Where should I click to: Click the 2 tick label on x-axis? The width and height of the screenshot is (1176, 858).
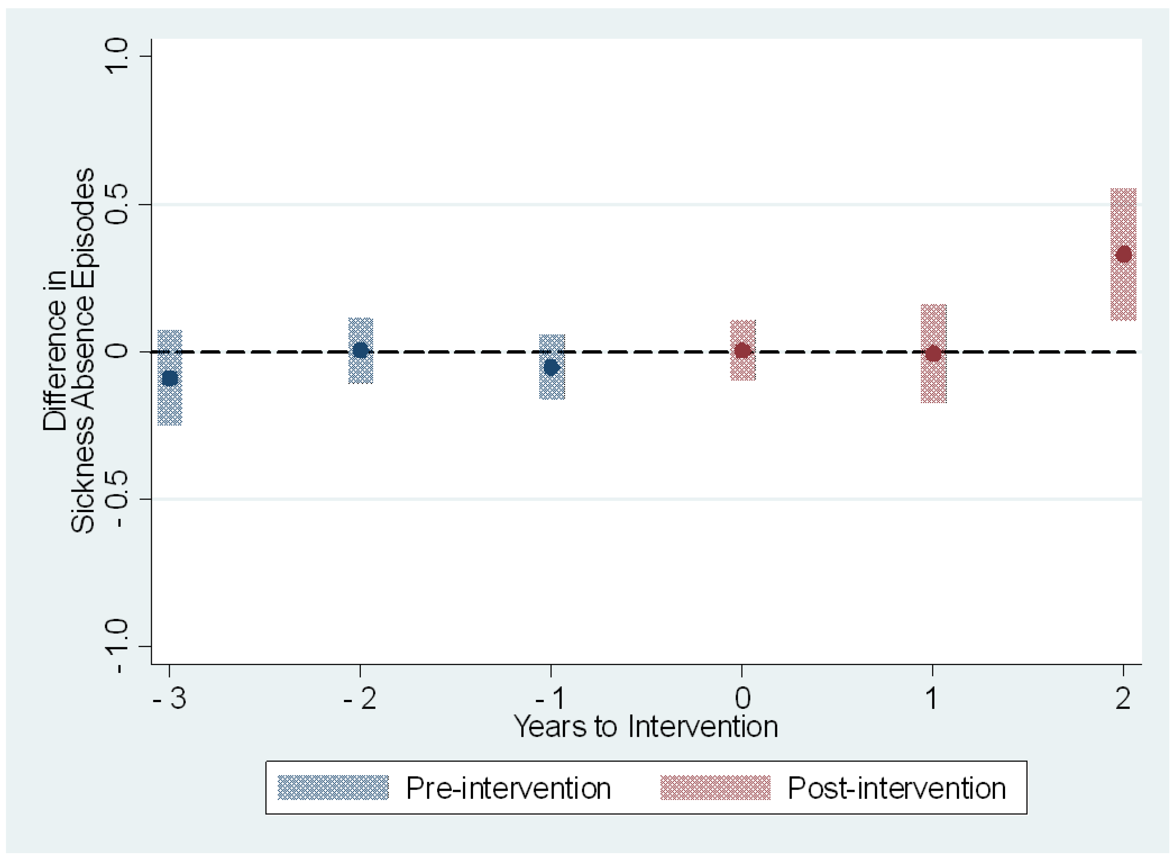1123,698
